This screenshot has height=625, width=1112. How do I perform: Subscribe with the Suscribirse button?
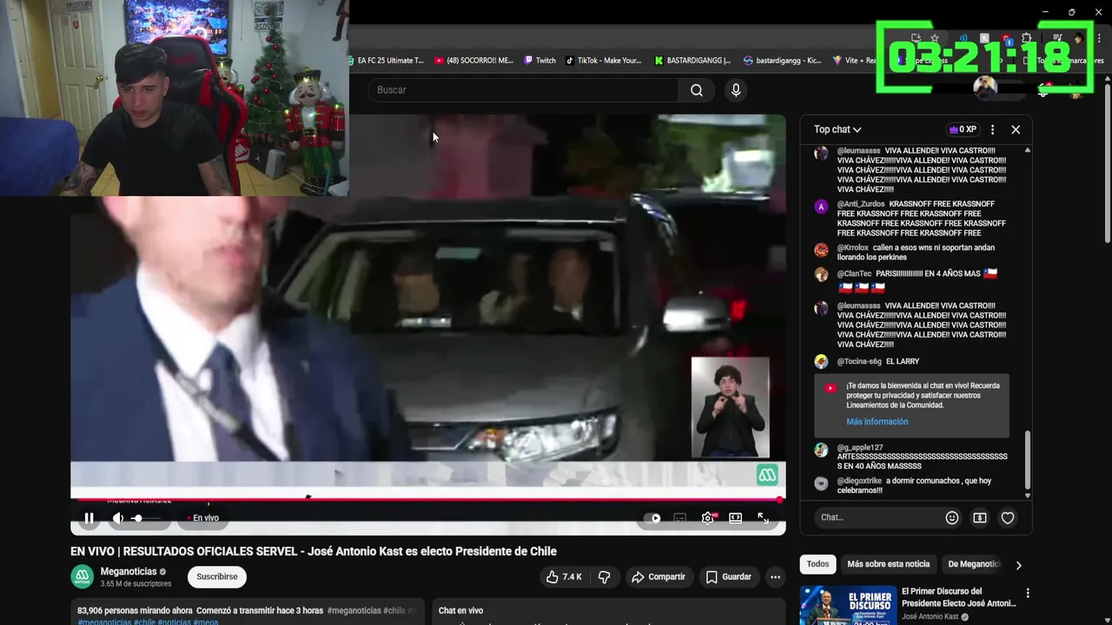216,576
